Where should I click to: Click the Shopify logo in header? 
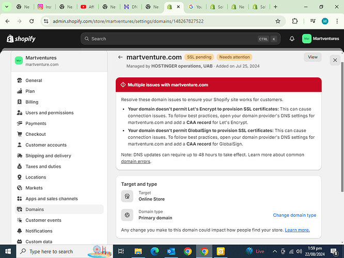point(21,39)
